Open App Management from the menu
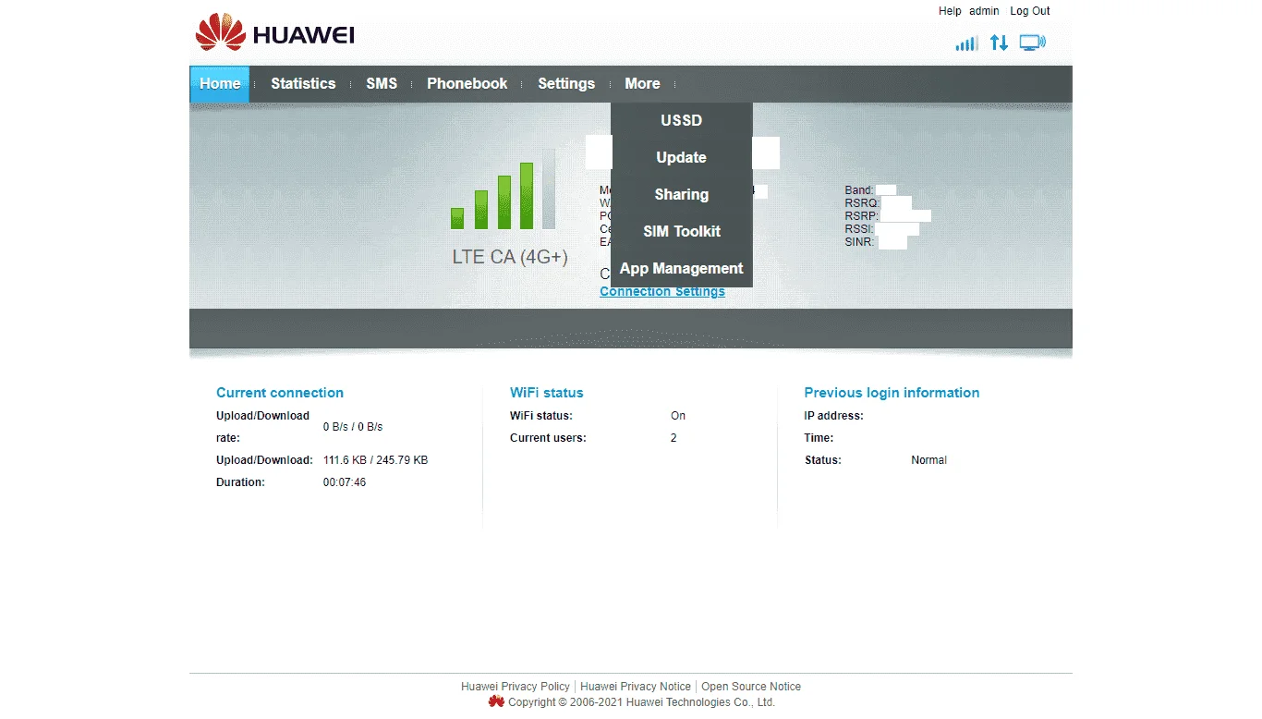 682,268
